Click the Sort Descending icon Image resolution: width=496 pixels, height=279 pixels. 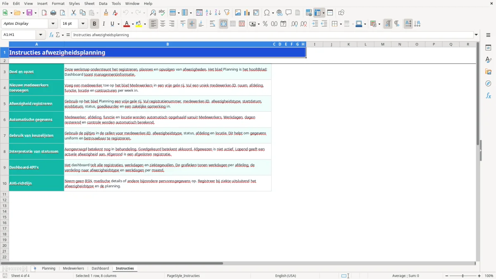218,13
